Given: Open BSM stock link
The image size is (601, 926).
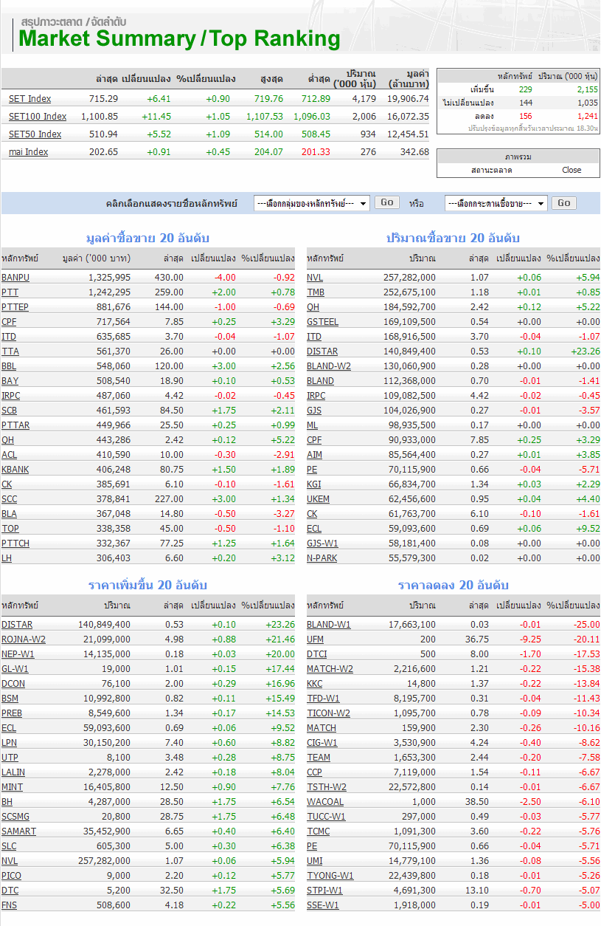Looking at the screenshot, I should pyautogui.click(x=10, y=699).
